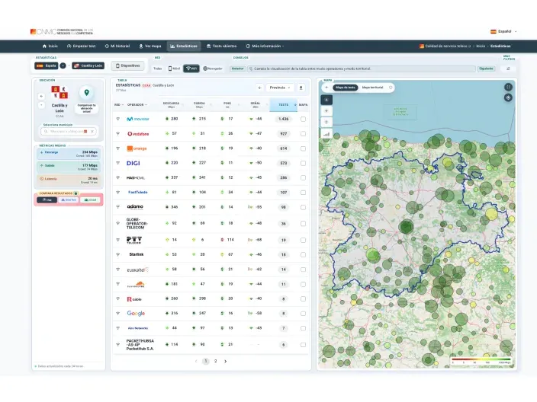Image resolution: width=537 pixels, height=402 pixels.
Task: Click the Orange operator logo
Action: pyautogui.click(x=137, y=148)
